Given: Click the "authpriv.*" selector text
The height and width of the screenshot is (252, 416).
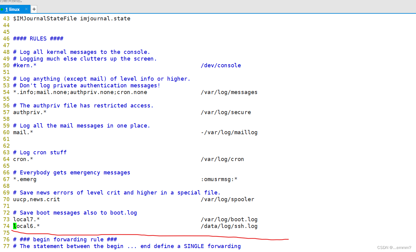Looking at the screenshot, I should [30, 112].
